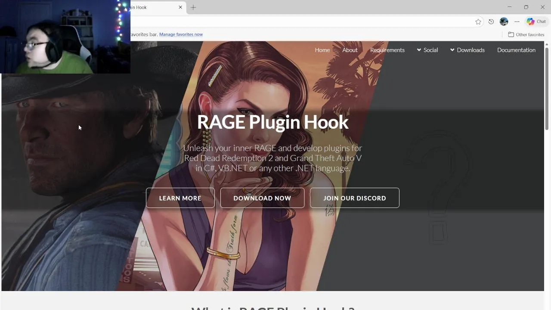Restore down the browser window
The height and width of the screenshot is (310, 551).
point(526,7)
